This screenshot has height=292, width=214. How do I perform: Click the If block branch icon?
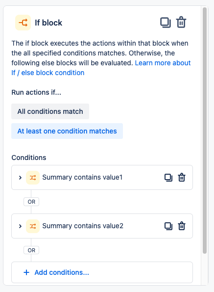pos(23,23)
